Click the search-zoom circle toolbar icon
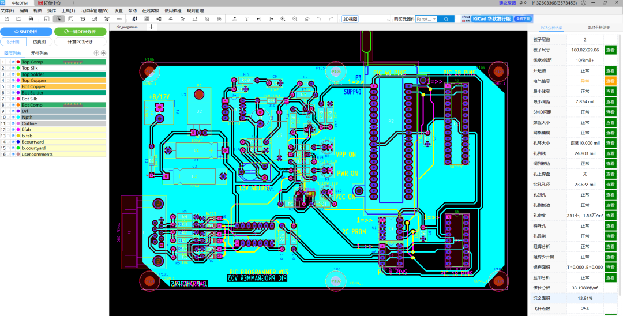The image size is (623, 316). tap(207, 18)
